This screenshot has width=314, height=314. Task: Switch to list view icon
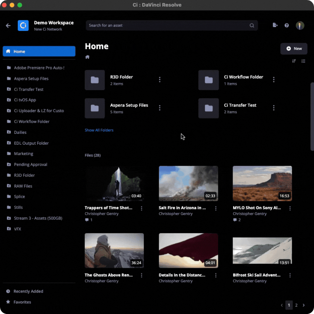[303, 61]
